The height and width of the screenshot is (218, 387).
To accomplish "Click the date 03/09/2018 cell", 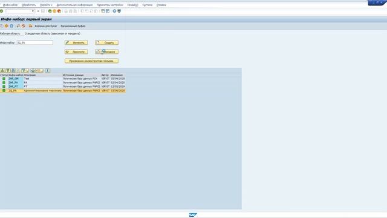I will pyautogui.click(x=118, y=79).
